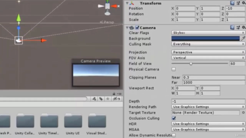Viewport: 246px width, 138px height.
Task: Open Camera component help reference icon
Action: point(232,28)
